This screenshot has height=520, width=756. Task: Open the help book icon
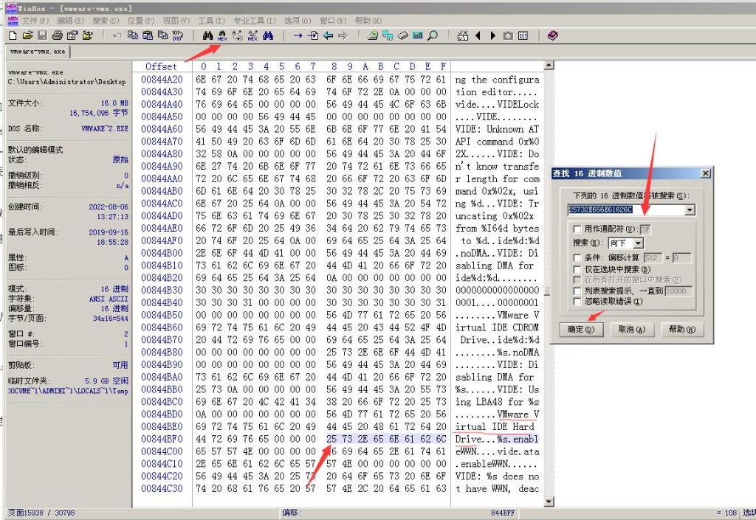(x=552, y=35)
